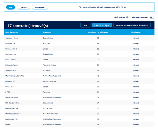Sort by Promoteur column header

coord(47,32)
